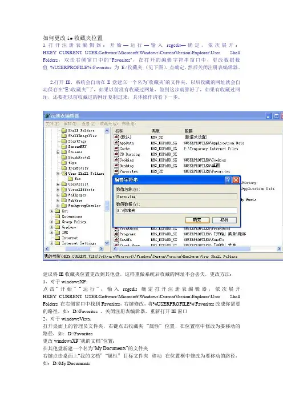283x401 pixels.
Task: Cancel with the 取消 button
Action: click(224, 220)
